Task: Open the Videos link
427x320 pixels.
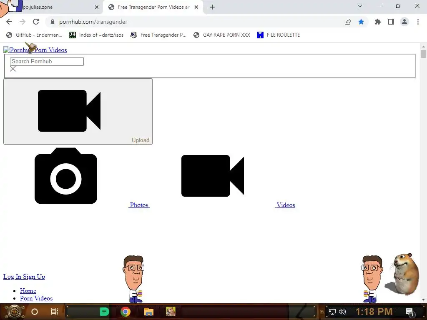Action: click(x=285, y=205)
